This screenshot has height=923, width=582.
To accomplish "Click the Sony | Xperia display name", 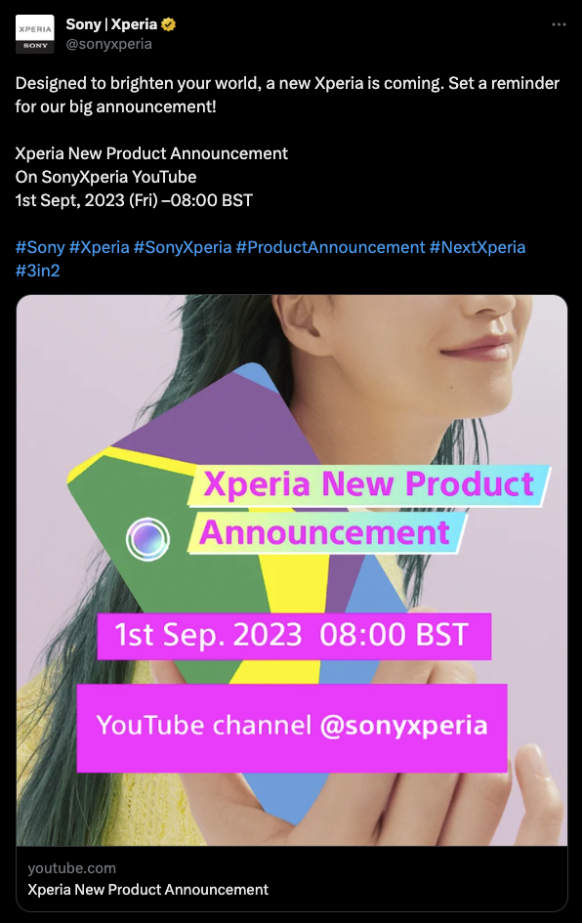I will pos(111,24).
